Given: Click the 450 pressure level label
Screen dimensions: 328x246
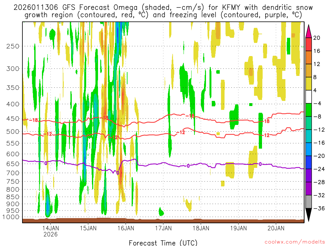Looking at the screenshot, I should 13,119.
